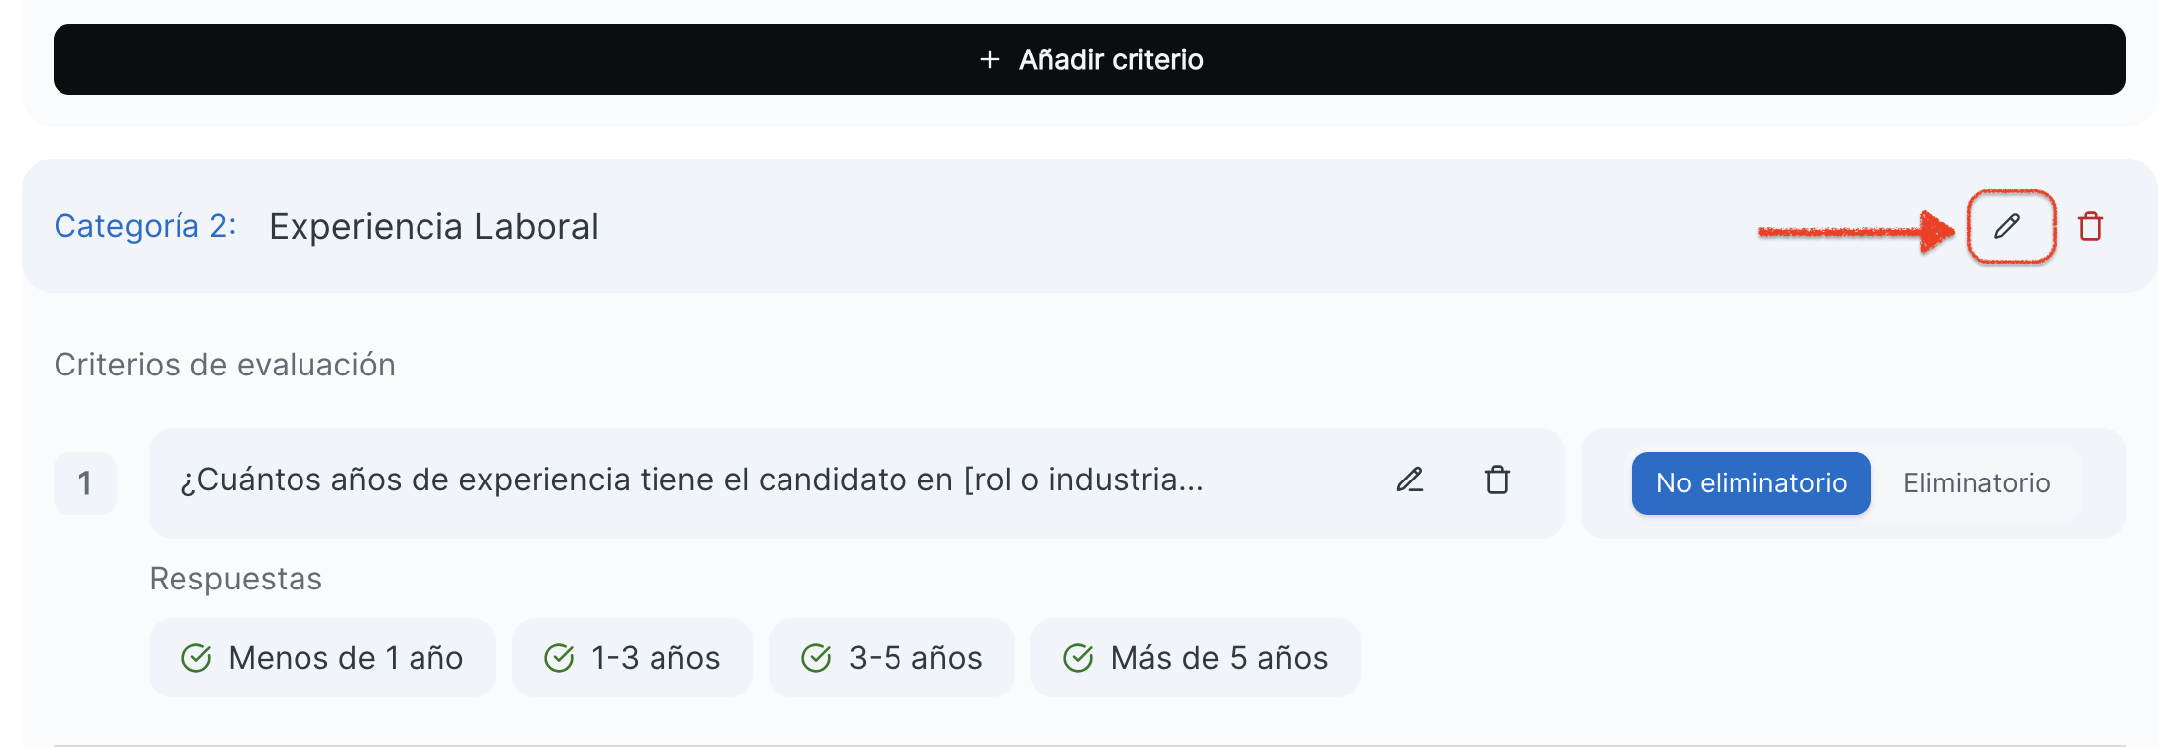Click the check icon on Menos de 1 año
This screenshot has width=2158, height=747.
click(x=196, y=658)
